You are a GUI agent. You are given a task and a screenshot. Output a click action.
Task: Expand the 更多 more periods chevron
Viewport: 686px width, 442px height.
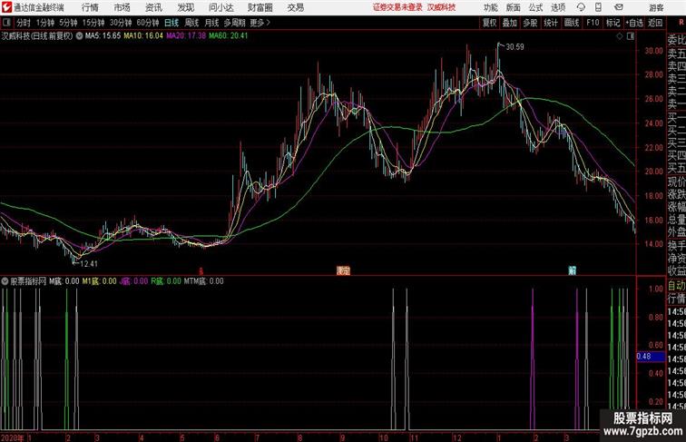[x=260, y=23]
